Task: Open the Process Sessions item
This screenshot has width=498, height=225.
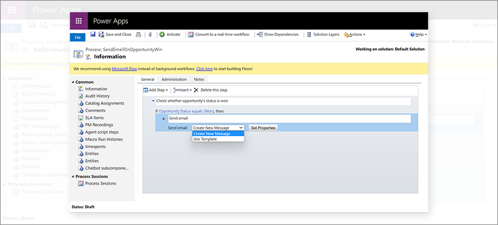Action: pos(100,183)
